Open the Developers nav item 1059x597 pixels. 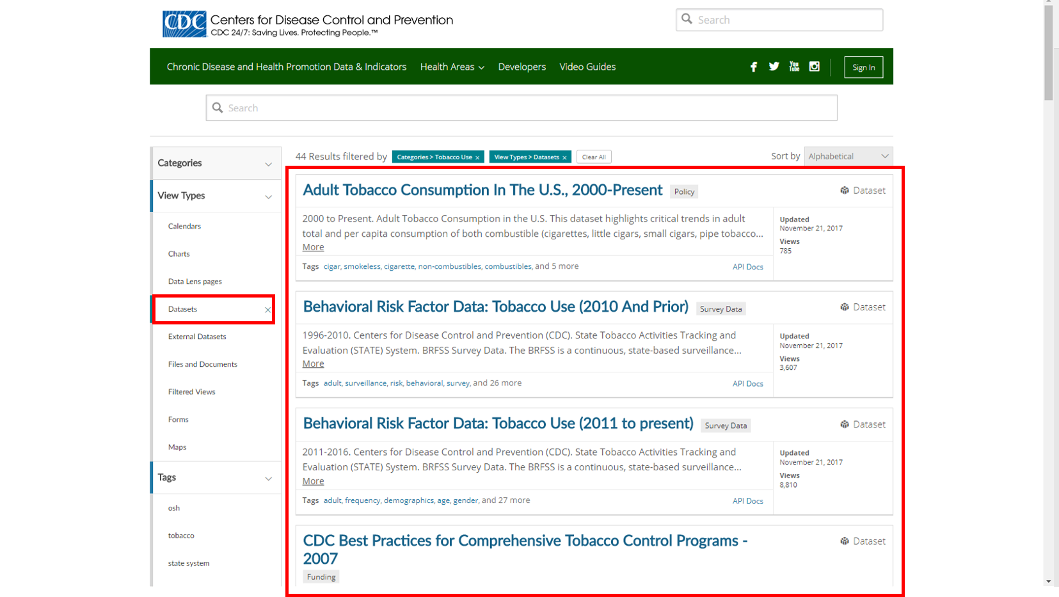click(522, 67)
